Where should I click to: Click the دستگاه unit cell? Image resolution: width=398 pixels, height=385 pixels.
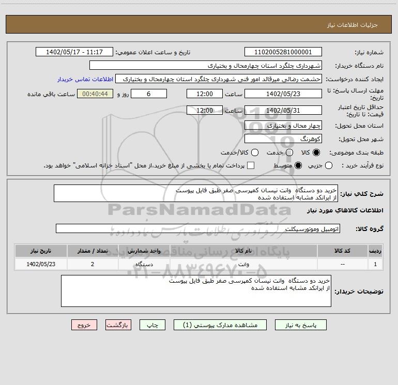click(x=144, y=264)
